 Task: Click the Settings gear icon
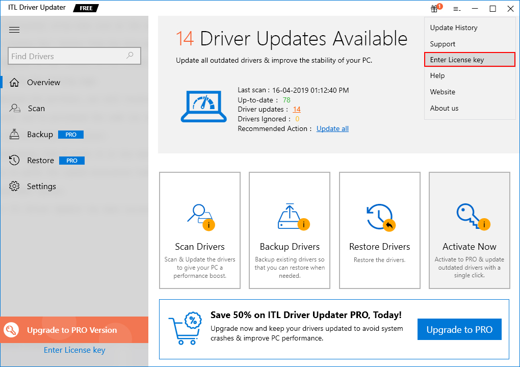pos(14,186)
